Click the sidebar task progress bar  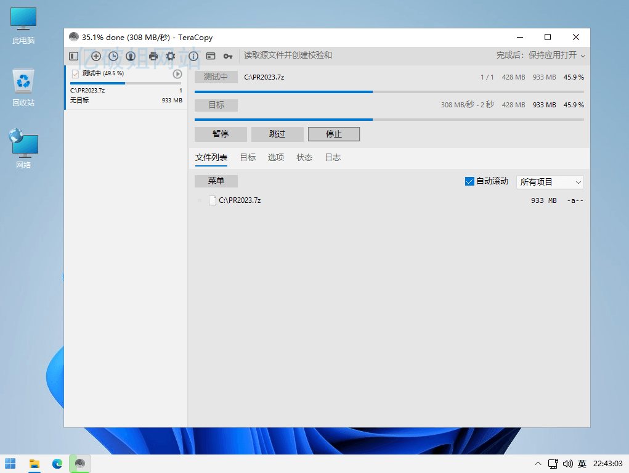pyautogui.click(x=126, y=83)
